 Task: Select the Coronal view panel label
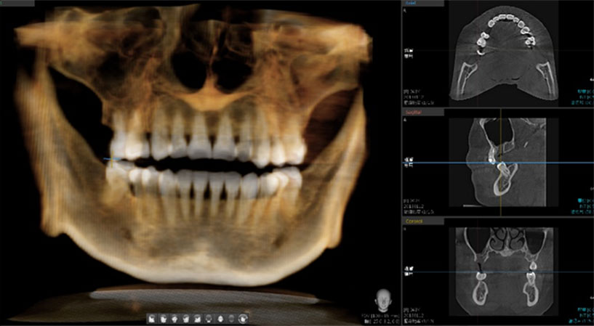[x=414, y=221]
